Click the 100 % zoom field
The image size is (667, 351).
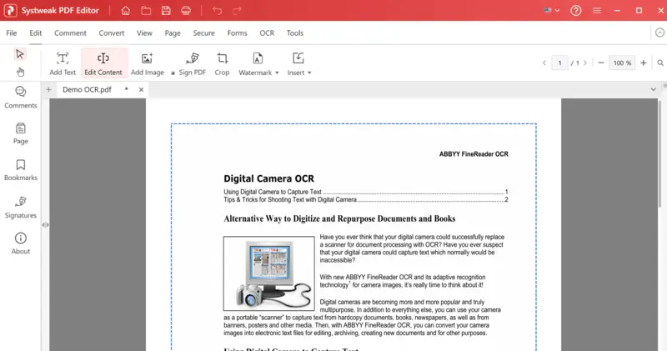(622, 63)
